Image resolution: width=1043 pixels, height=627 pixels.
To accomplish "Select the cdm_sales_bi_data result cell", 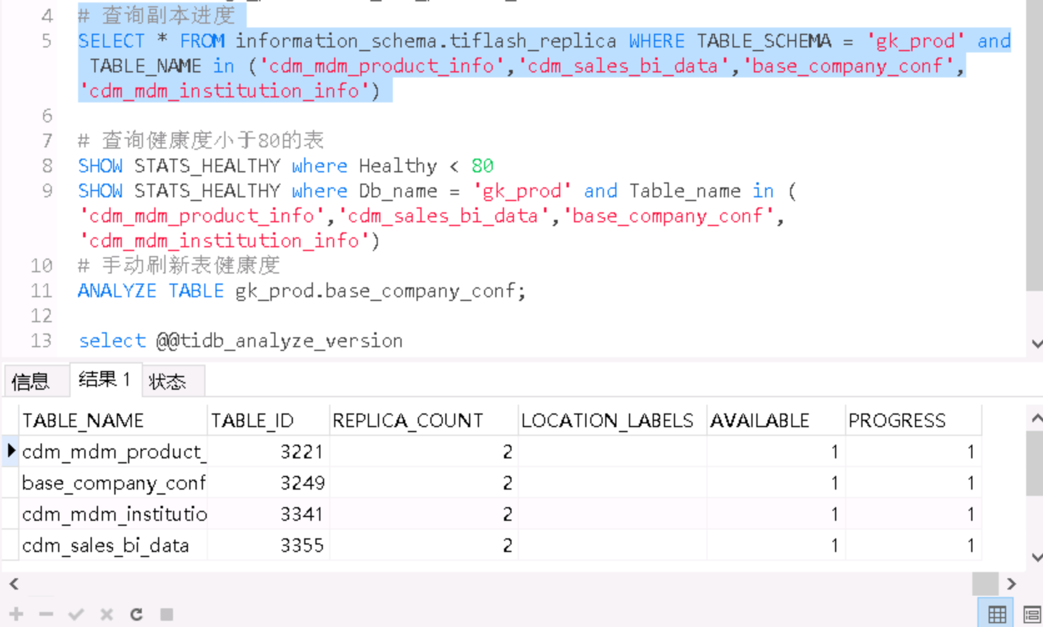I will click(113, 545).
